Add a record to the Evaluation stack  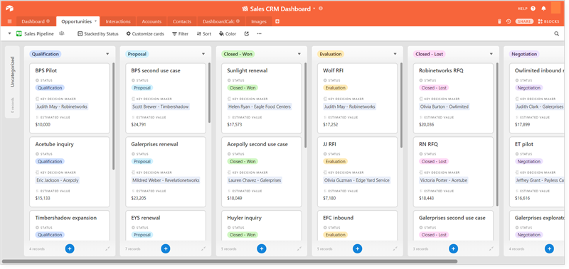point(357,248)
